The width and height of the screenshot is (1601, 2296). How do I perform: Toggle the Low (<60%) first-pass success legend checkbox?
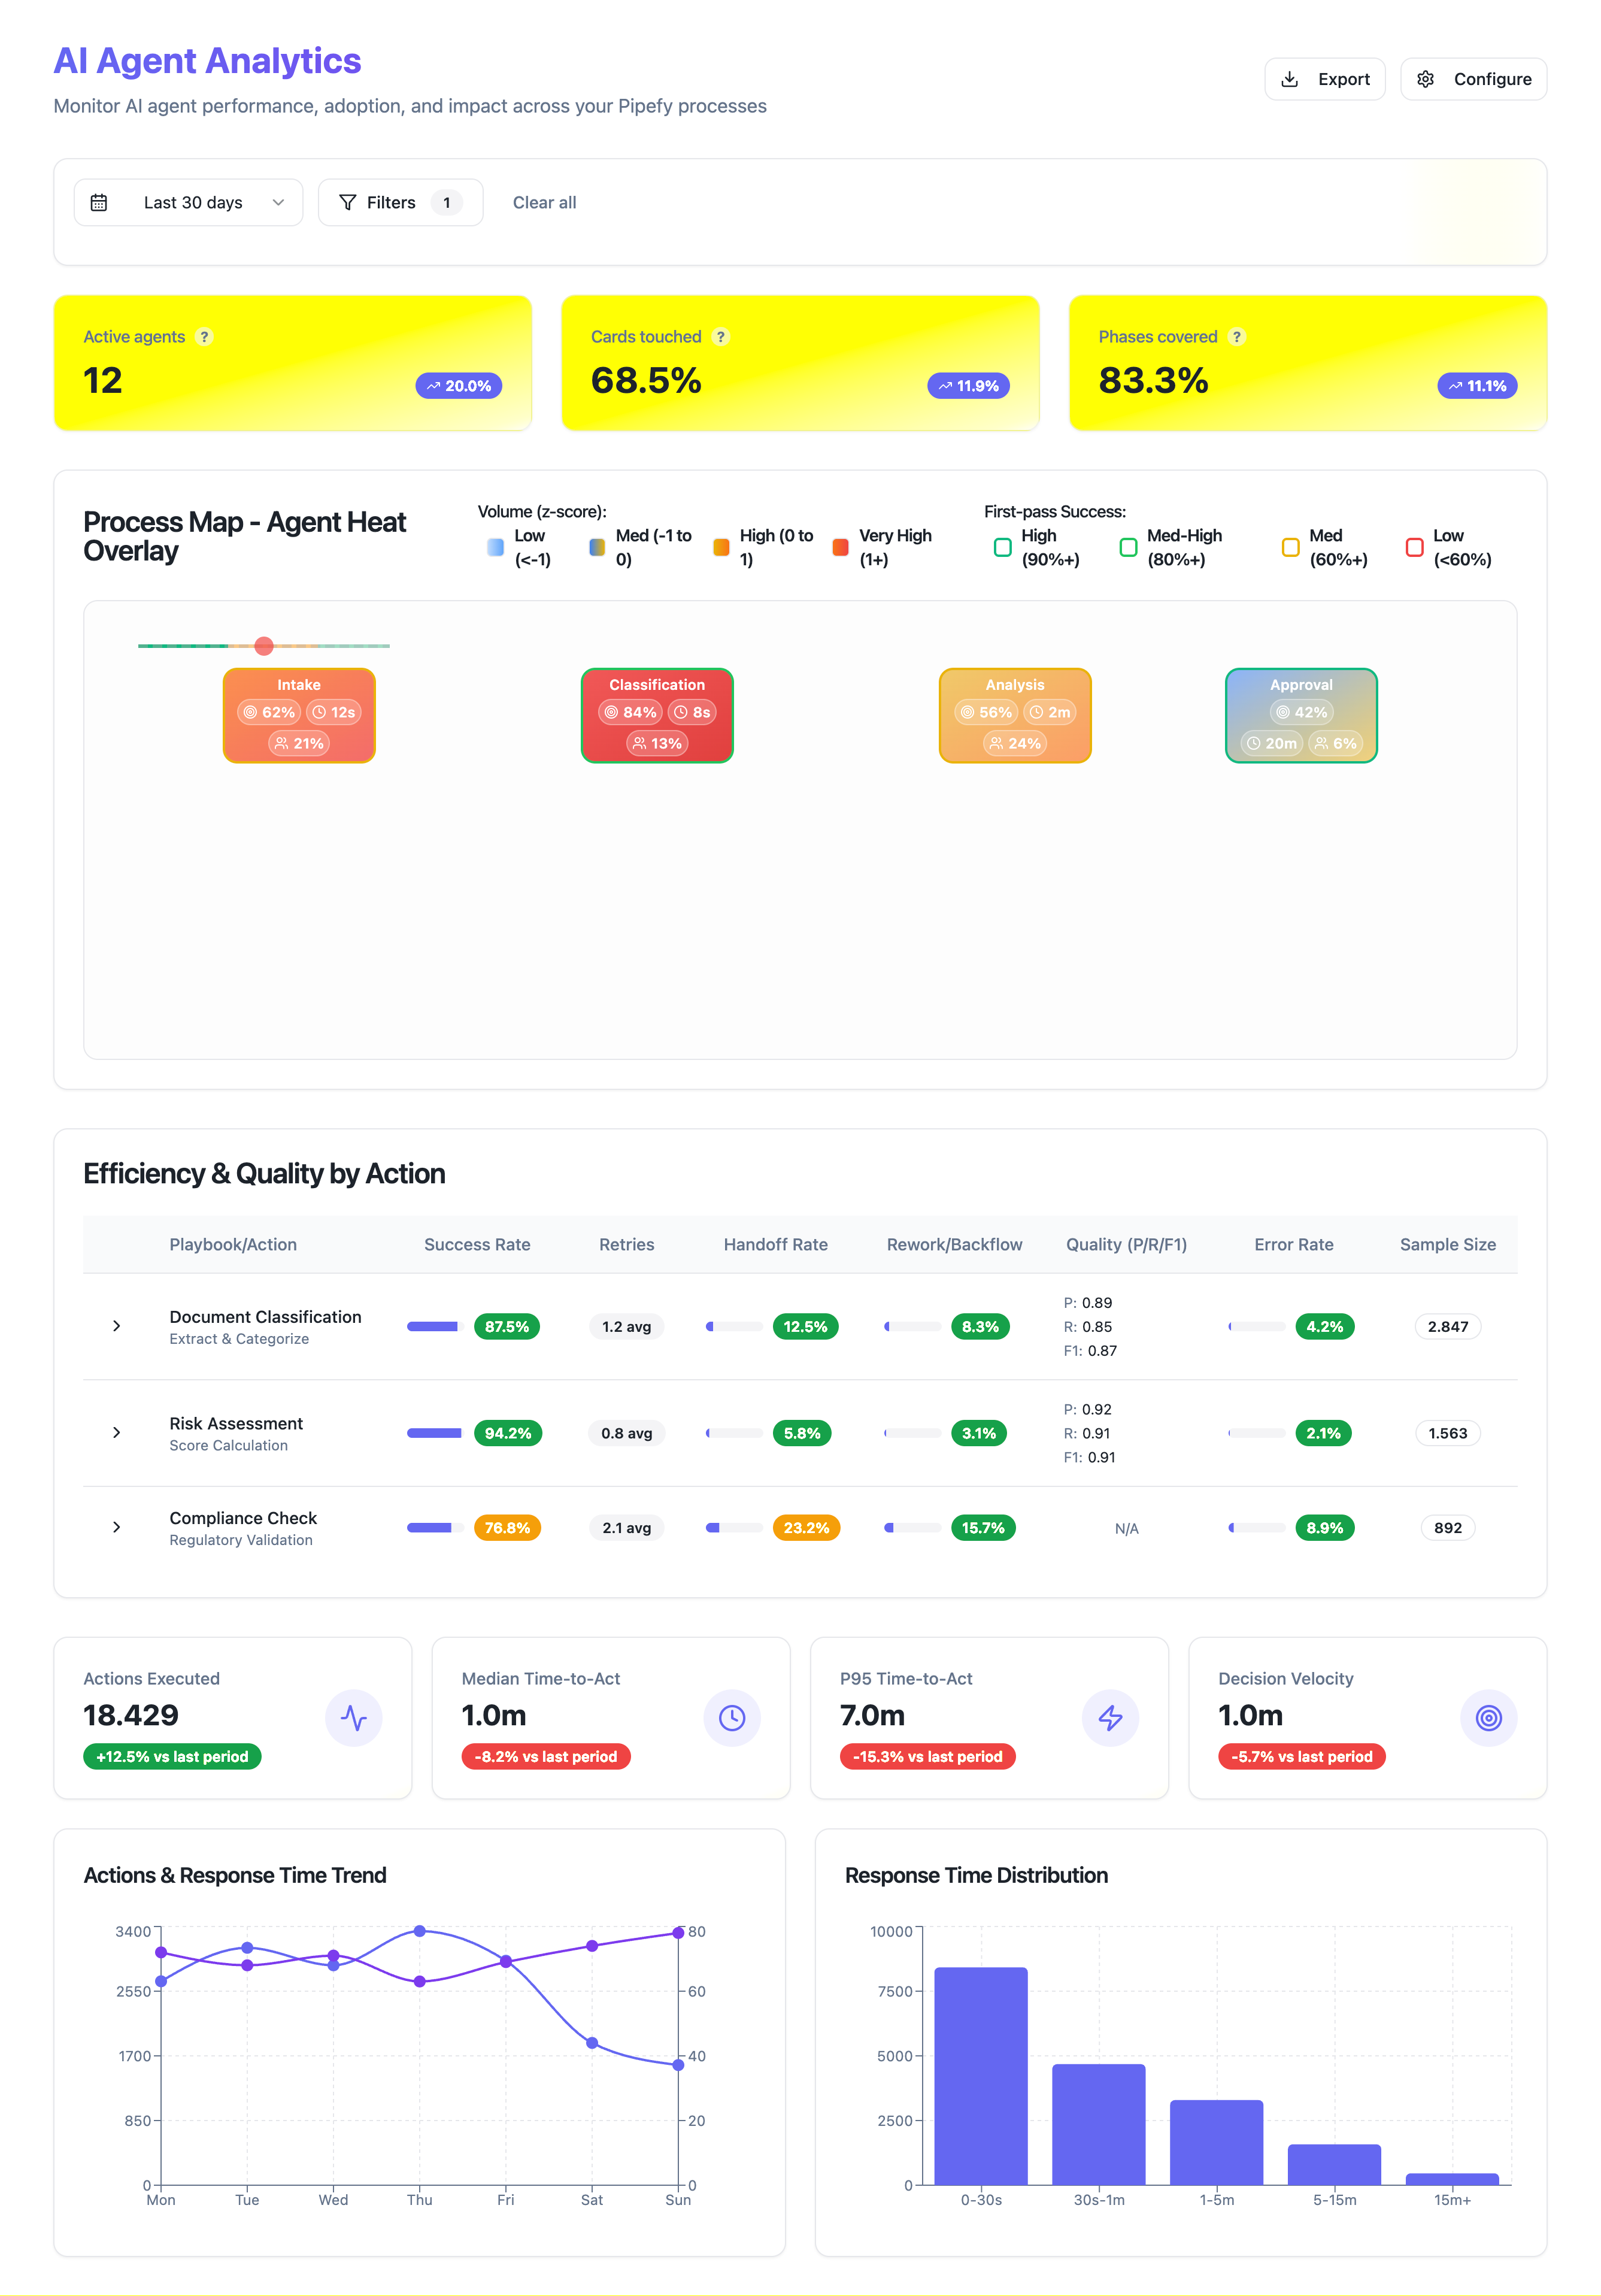[x=1415, y=547]
